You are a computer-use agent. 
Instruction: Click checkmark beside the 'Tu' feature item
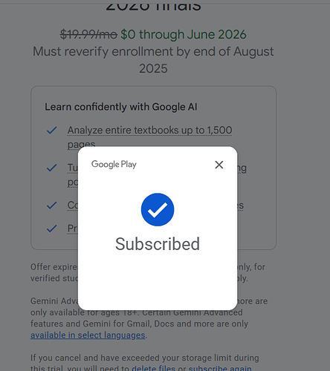tap(52, 168)
